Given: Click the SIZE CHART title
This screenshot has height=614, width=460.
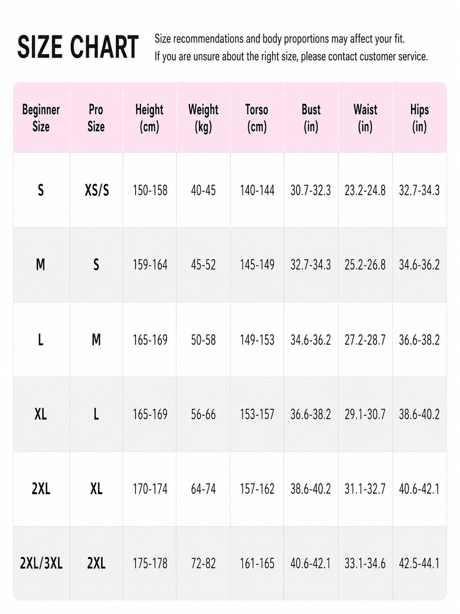Looking at the screenshot, I should pyautogui.click(x=78, y=47).
